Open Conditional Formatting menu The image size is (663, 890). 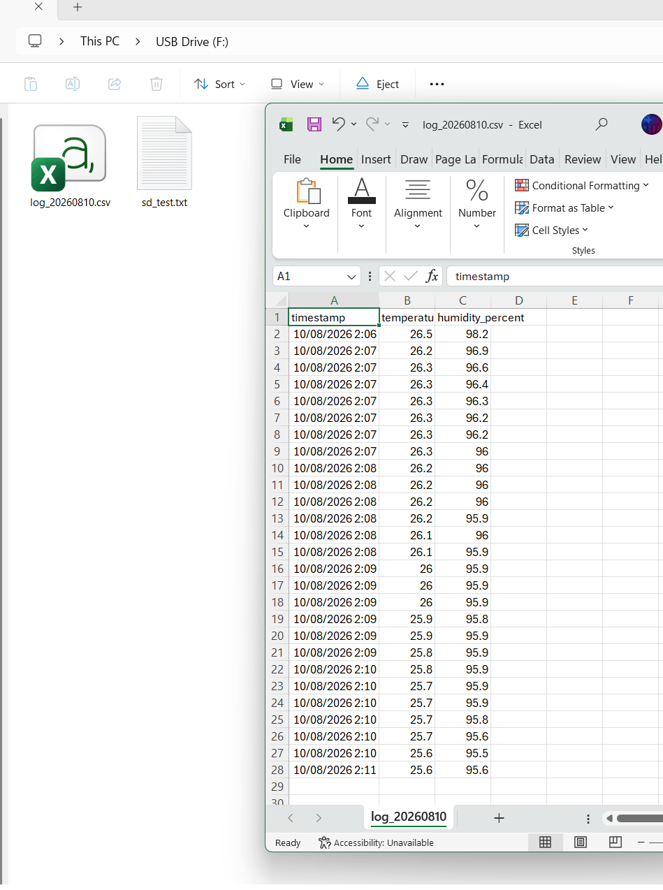tap(582, 185)
